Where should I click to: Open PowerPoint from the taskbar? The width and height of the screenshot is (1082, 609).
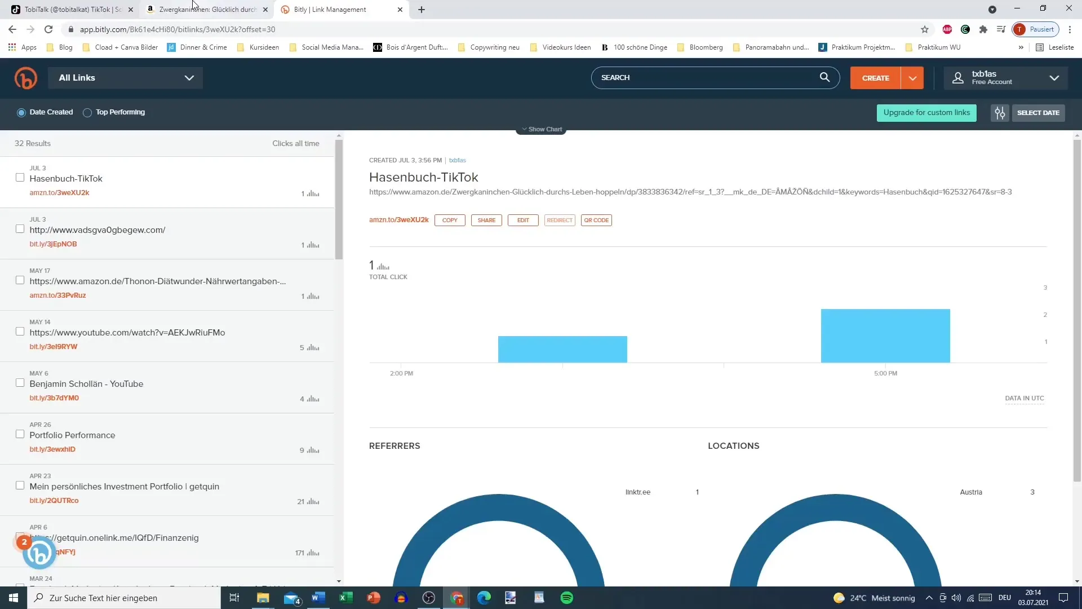(373, 598)
